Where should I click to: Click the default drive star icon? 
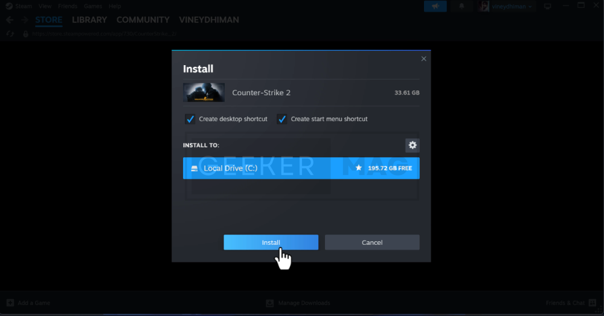[x=359, y=168]
